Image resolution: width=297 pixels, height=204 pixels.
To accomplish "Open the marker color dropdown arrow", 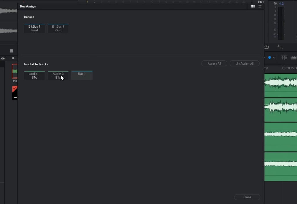I will (x=274, y=58).
